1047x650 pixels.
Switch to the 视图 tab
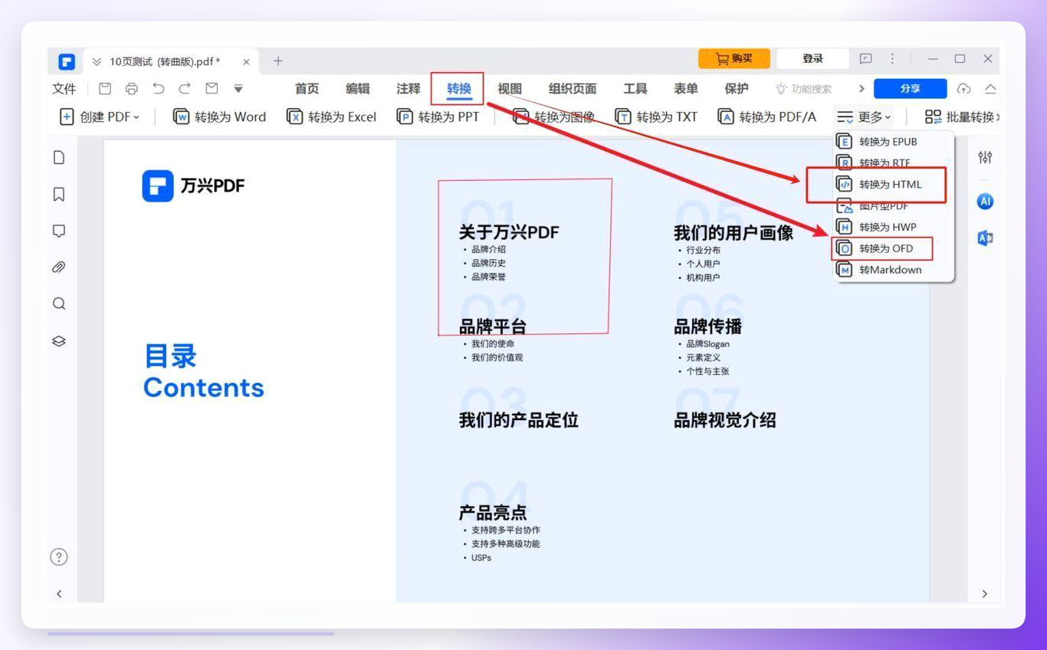coord(509,89)
